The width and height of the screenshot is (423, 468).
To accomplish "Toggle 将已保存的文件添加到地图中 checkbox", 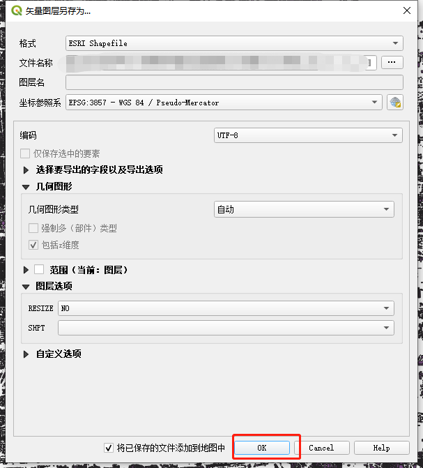I will 109,448.
